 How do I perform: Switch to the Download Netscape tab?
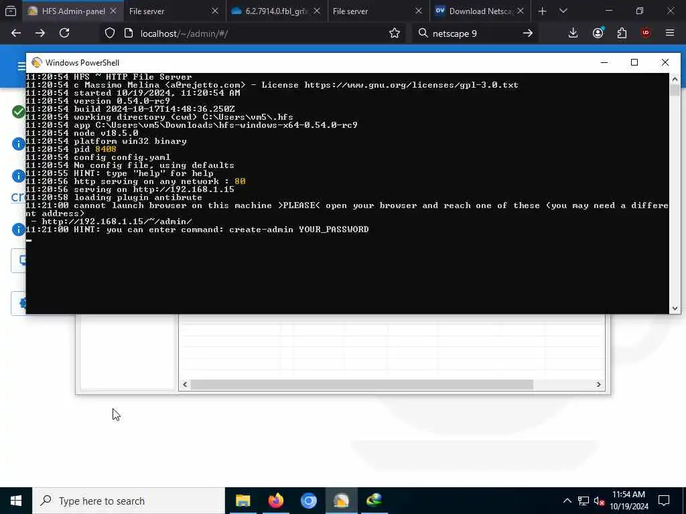coord(480,11)
